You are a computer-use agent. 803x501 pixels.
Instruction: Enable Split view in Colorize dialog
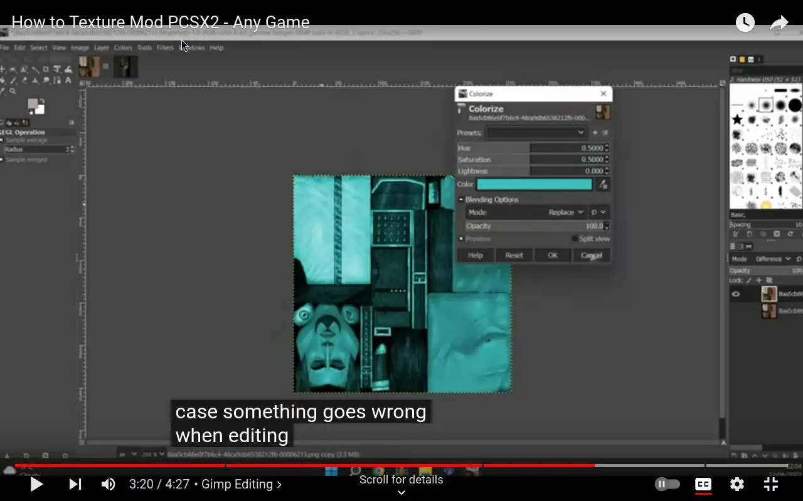(x=575, y=239)
